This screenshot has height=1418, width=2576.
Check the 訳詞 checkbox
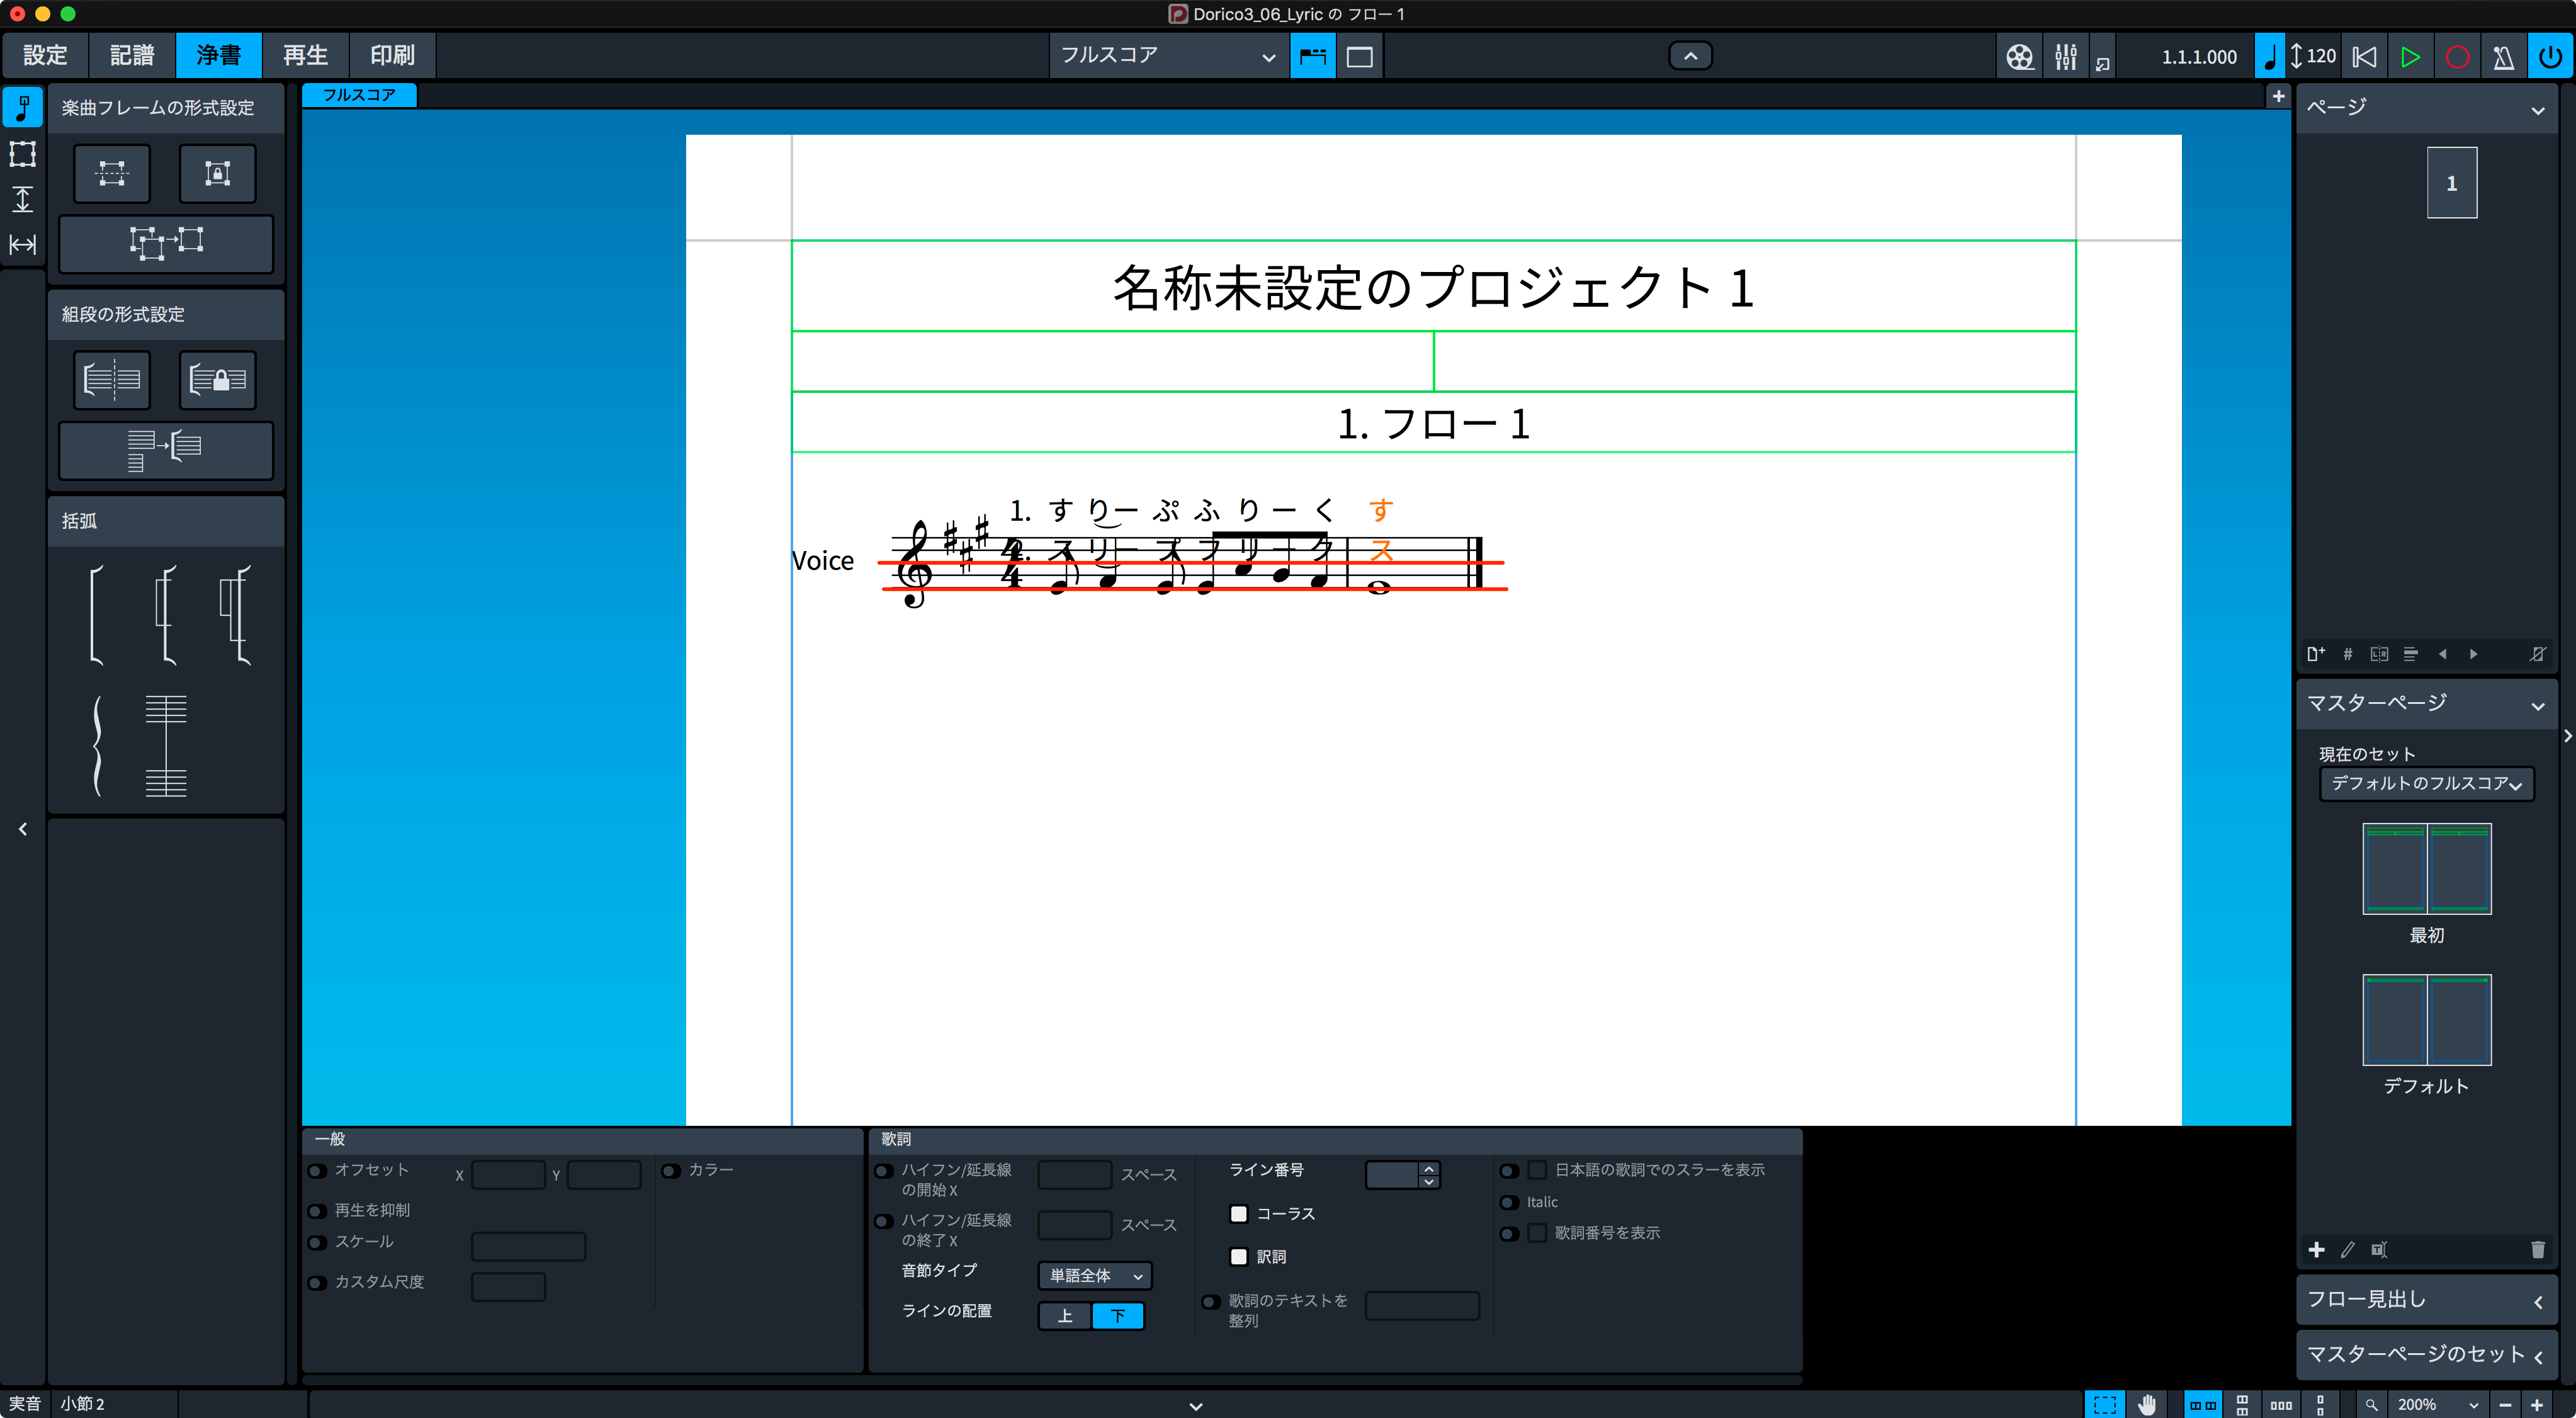(1239, 1257)
